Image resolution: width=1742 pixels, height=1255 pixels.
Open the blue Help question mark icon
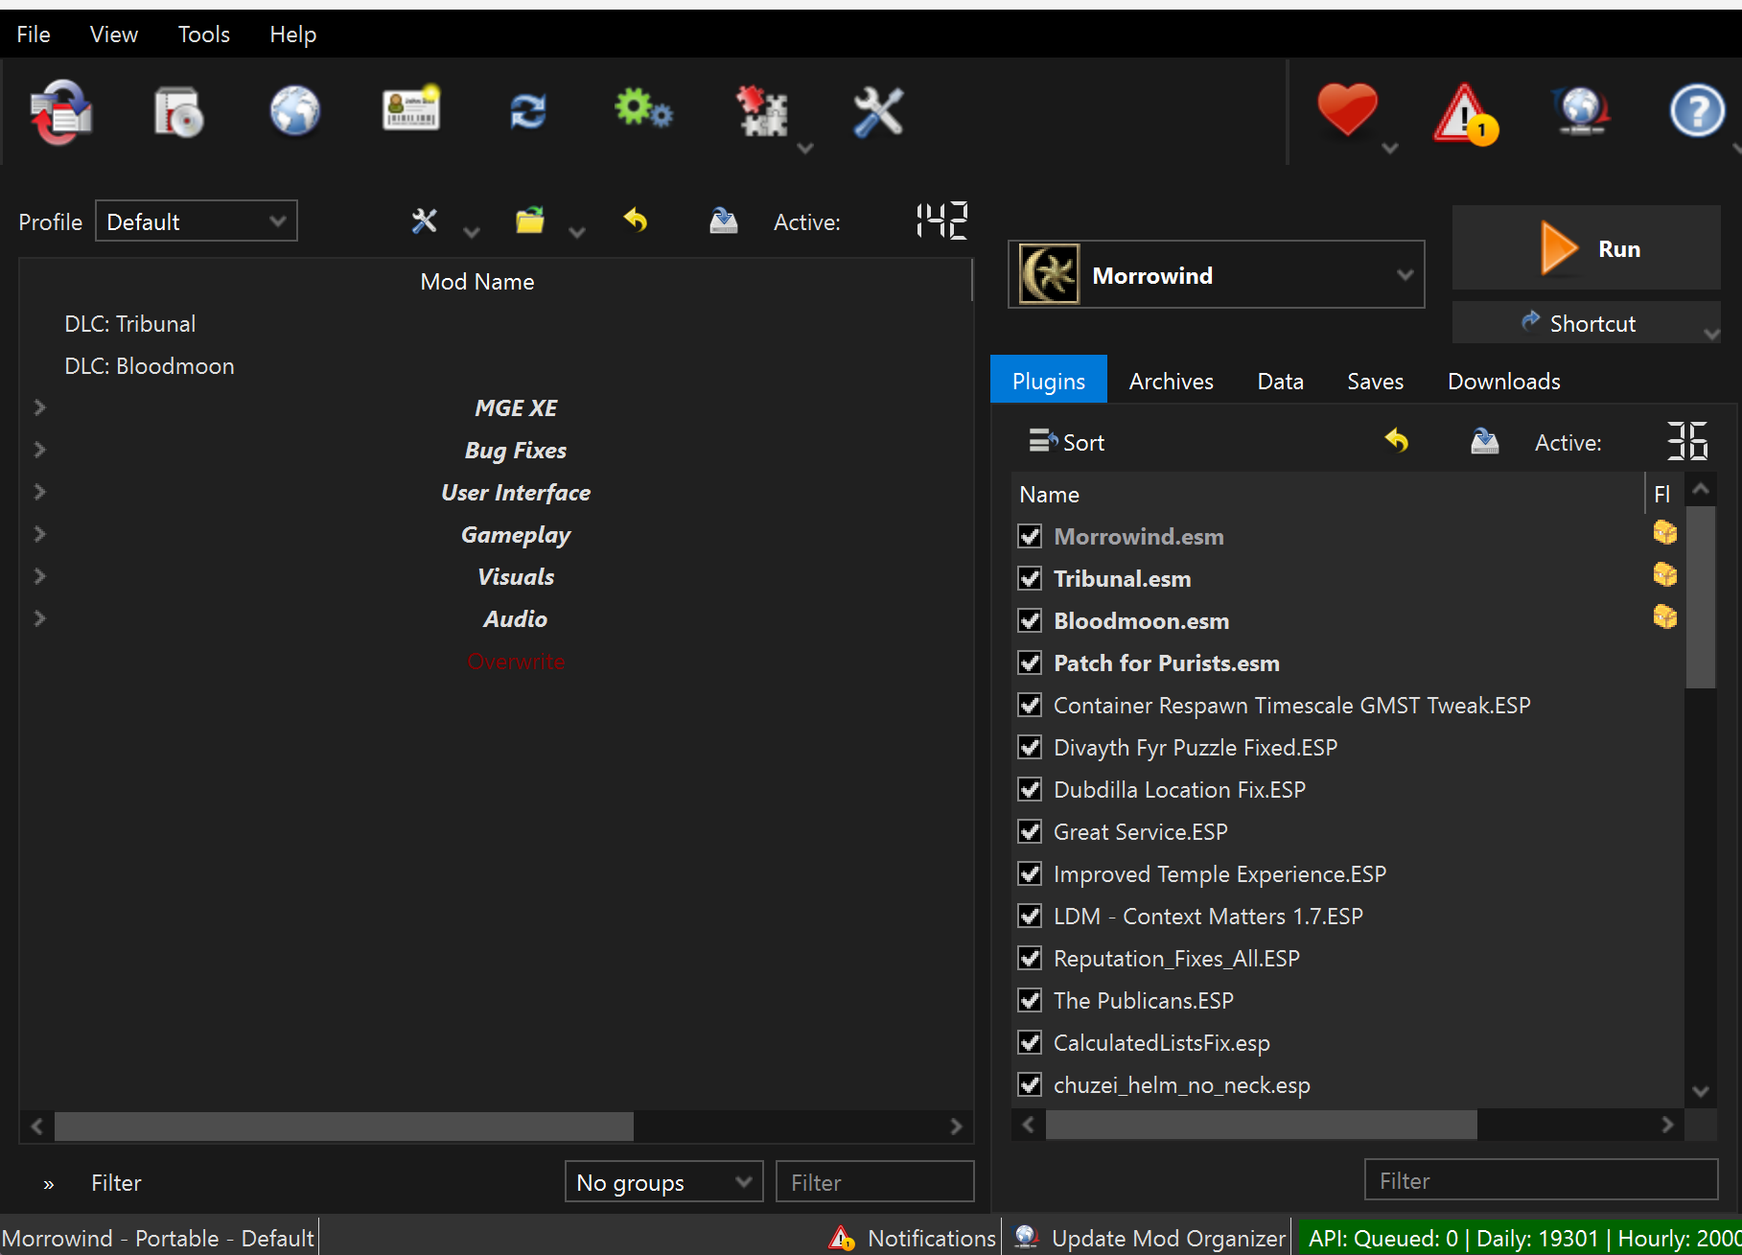(1697, 111)
